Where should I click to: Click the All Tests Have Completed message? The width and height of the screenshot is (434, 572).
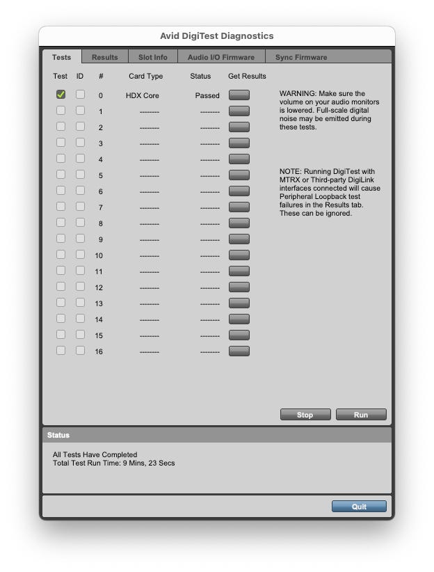point(95,454)
